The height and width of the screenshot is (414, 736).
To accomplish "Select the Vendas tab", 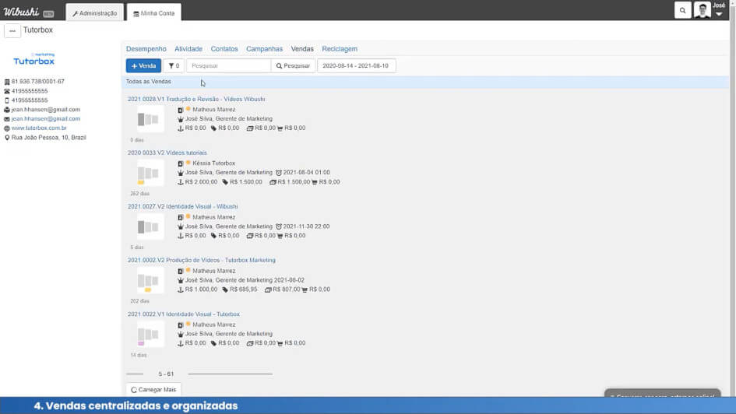I will click(x=302, y=49).
